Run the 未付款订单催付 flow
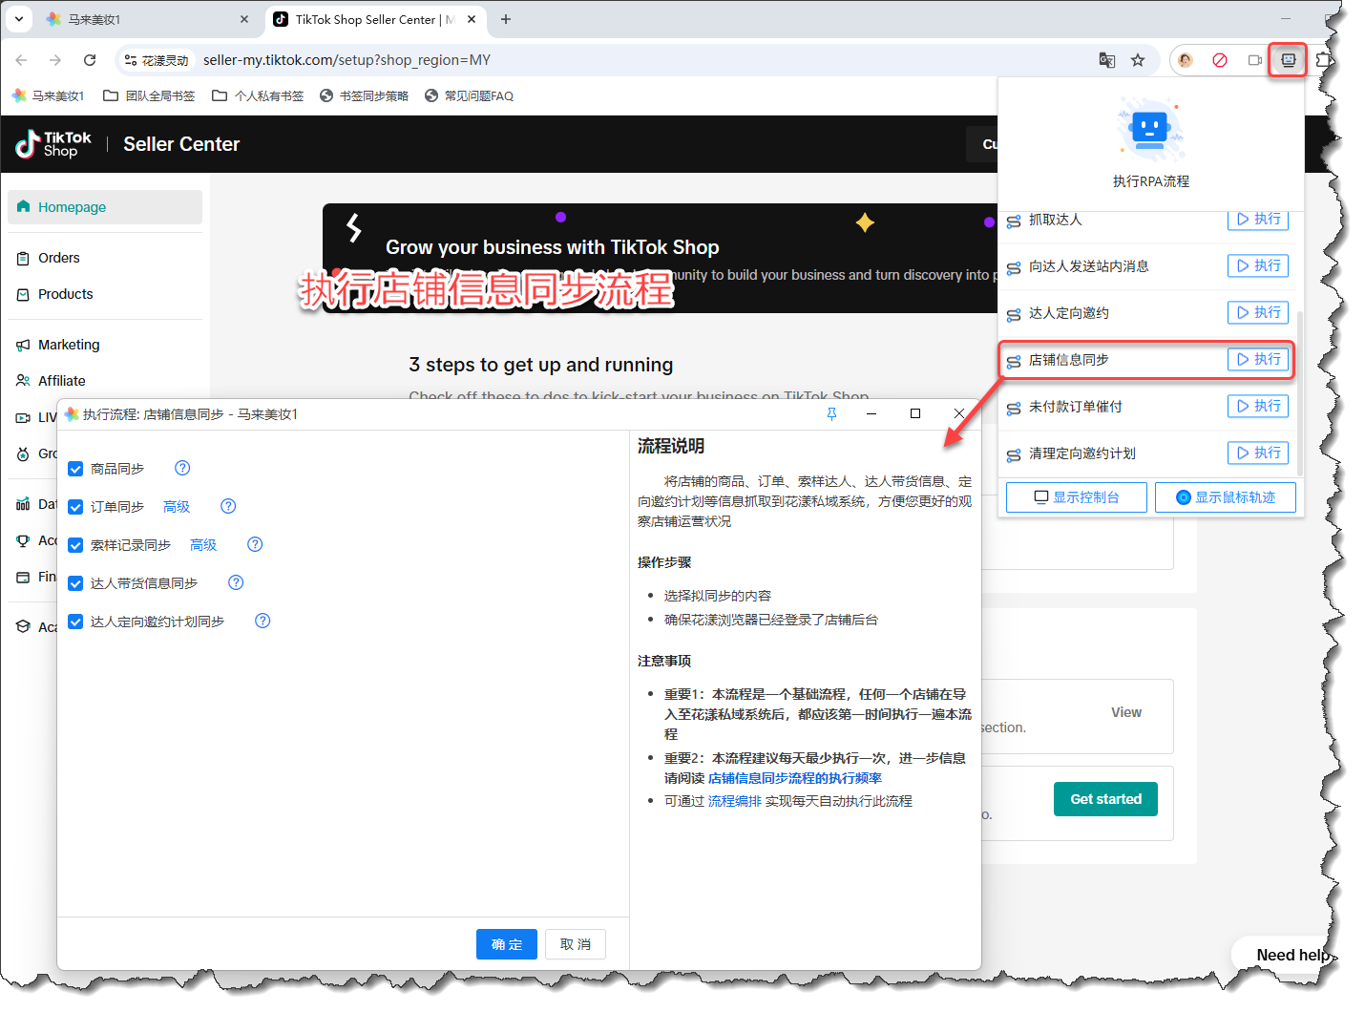 pos(1258,406)
